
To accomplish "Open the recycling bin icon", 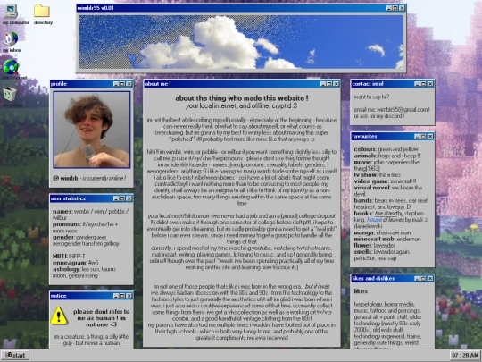I will [x=10, y=94].
